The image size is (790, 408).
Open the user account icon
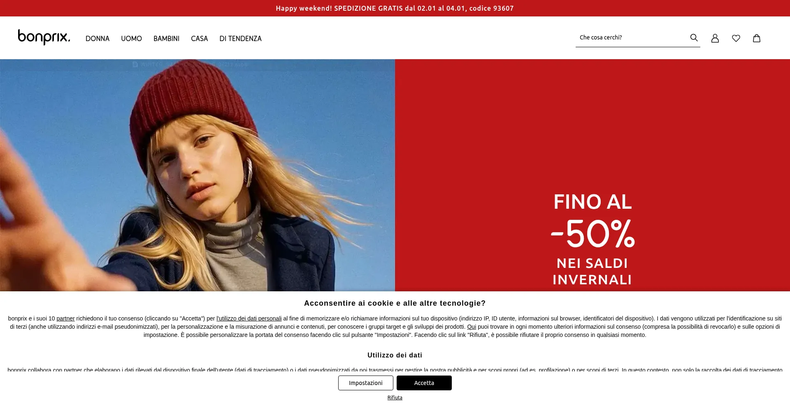click(715, 38)
